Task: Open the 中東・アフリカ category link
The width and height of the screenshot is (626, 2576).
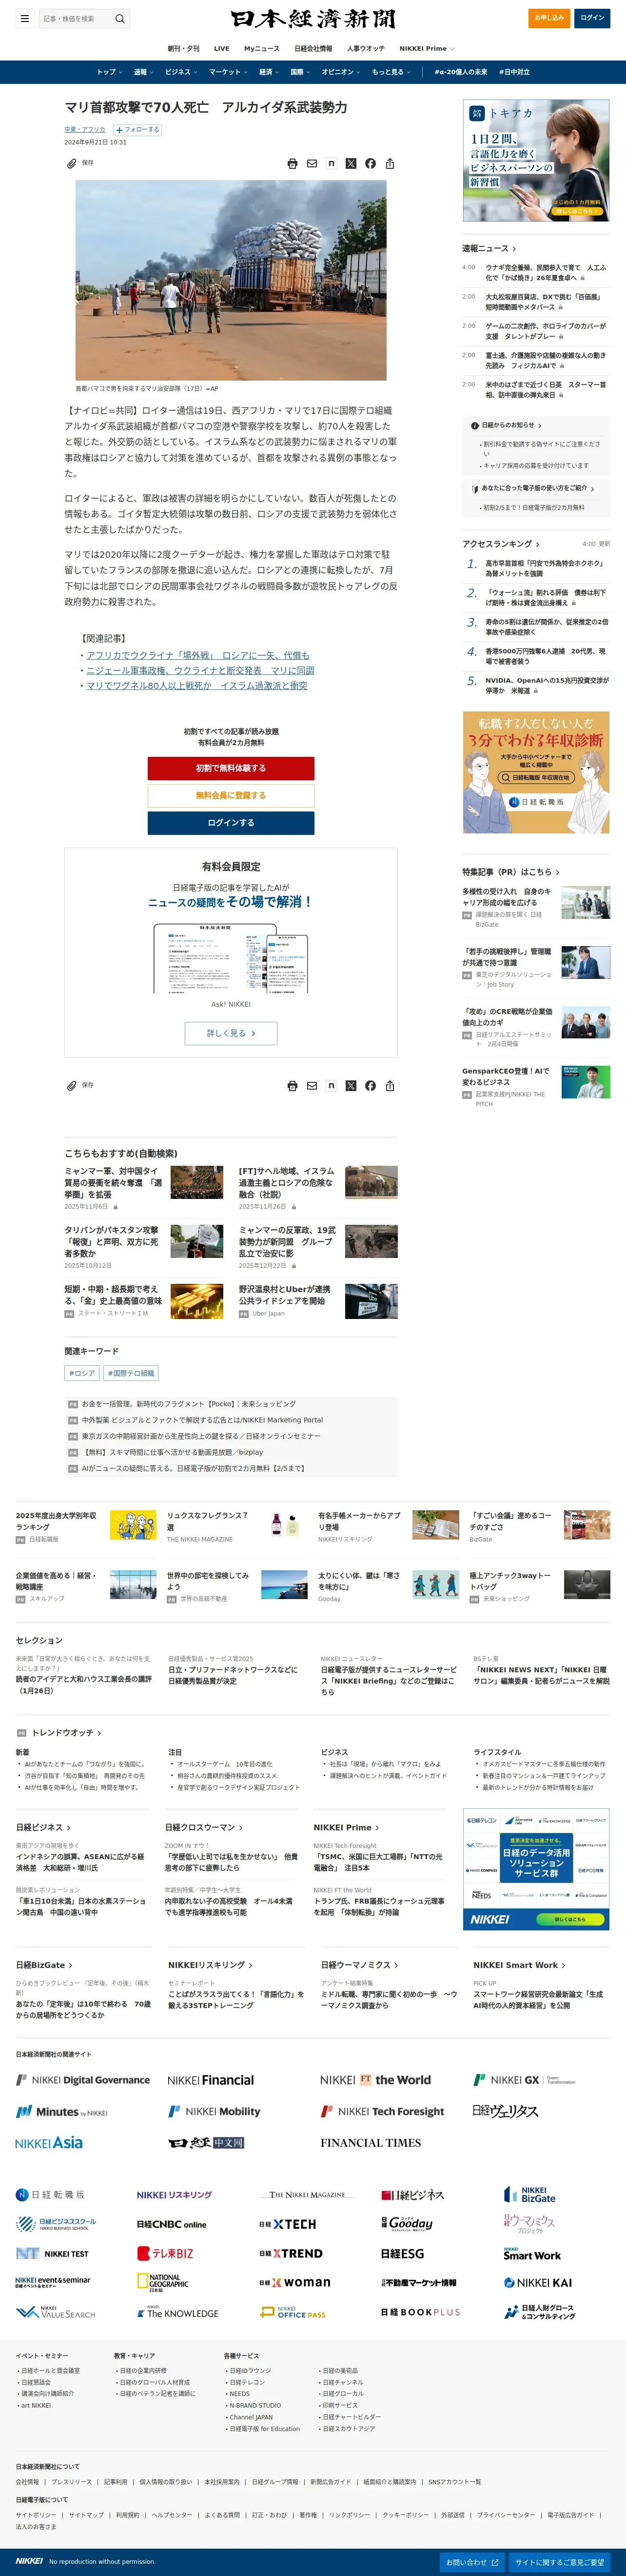Action: (85, 130)
